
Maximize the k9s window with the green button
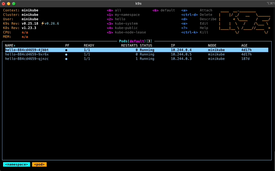14,4
